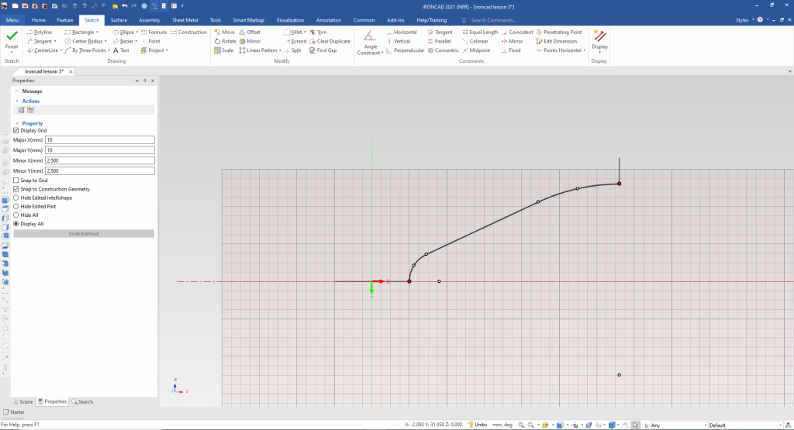
Task: Click the Major X(mm) input field
Action: tap(100, 140)
